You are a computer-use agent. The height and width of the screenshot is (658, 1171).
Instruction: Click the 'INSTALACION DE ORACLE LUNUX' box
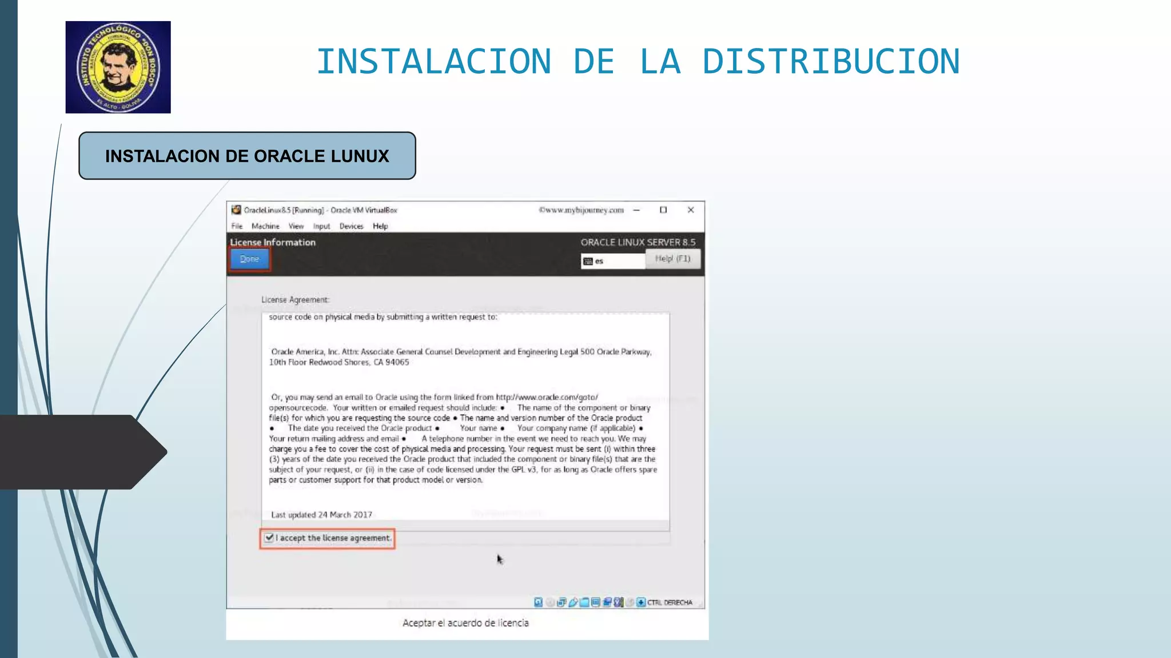pos(247,156)
